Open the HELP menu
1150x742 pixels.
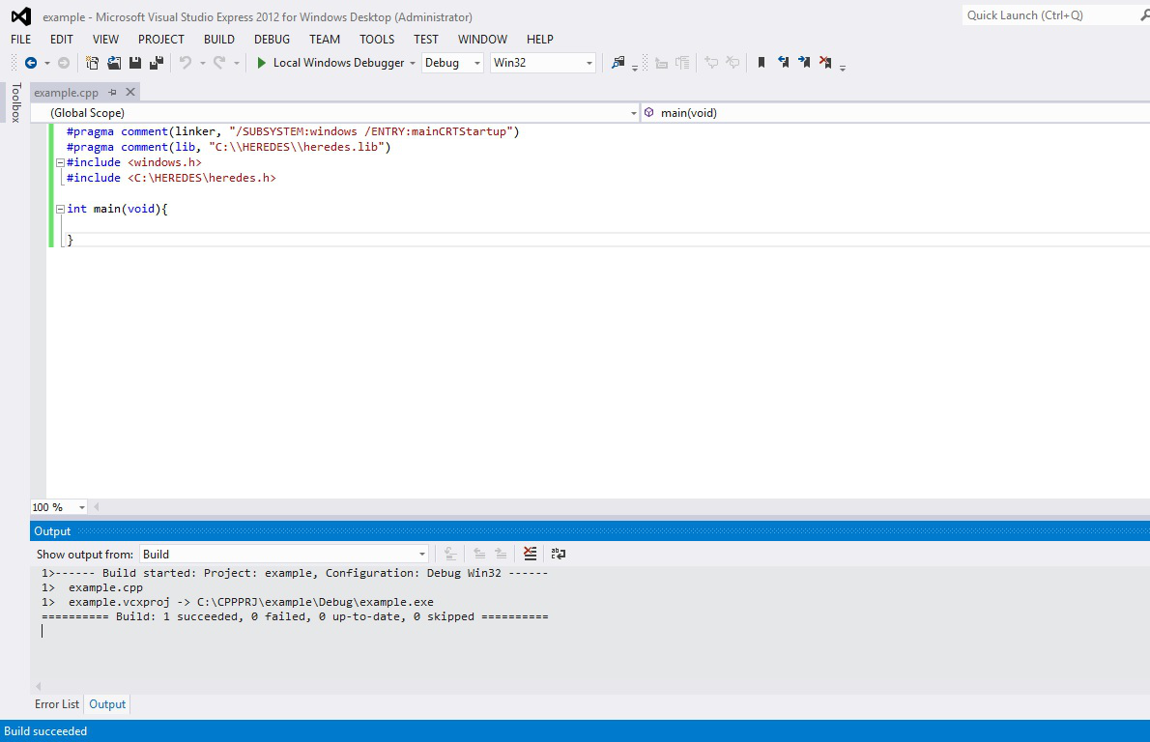tap(540, 40)
